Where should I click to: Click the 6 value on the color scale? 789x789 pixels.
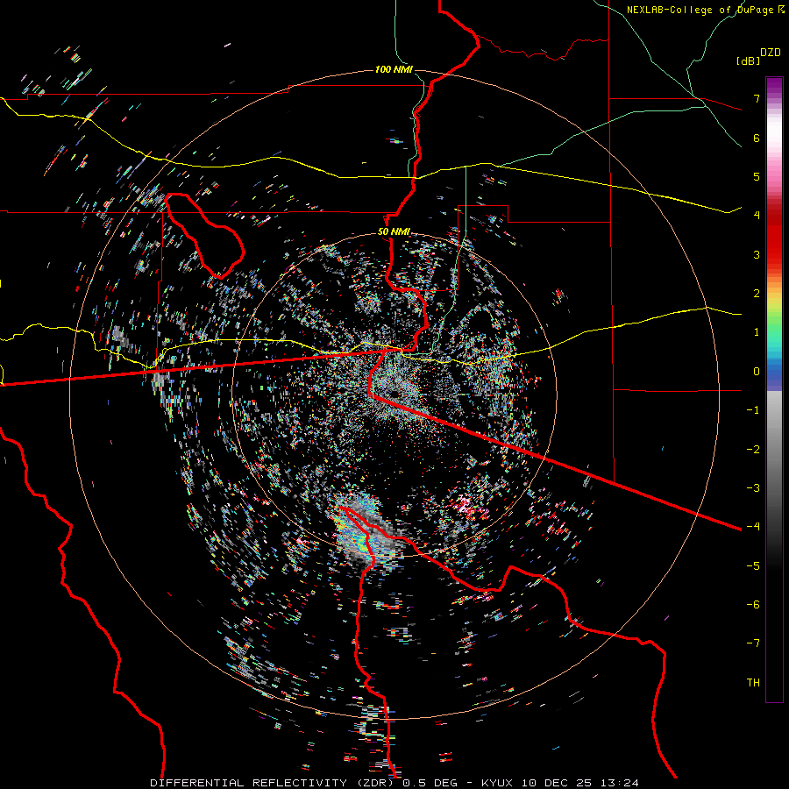tap(757, 138)
